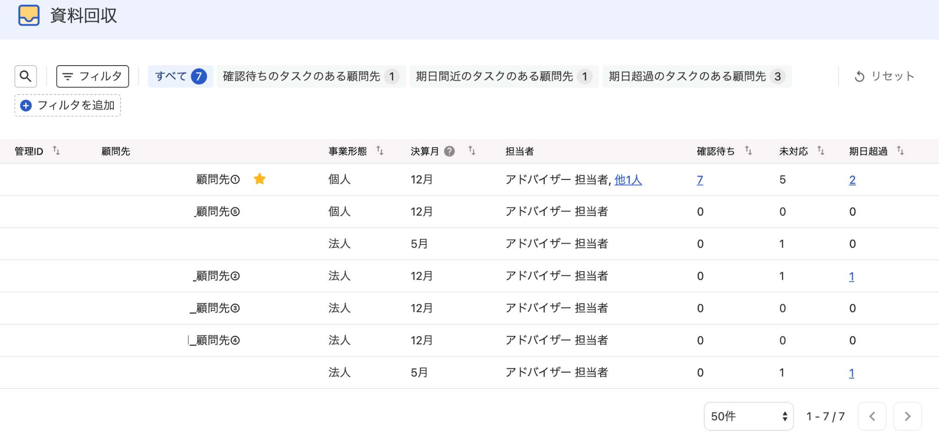Click the 1 - 7 / 7 page indicator
939x440 pixels.
(825, 416)
